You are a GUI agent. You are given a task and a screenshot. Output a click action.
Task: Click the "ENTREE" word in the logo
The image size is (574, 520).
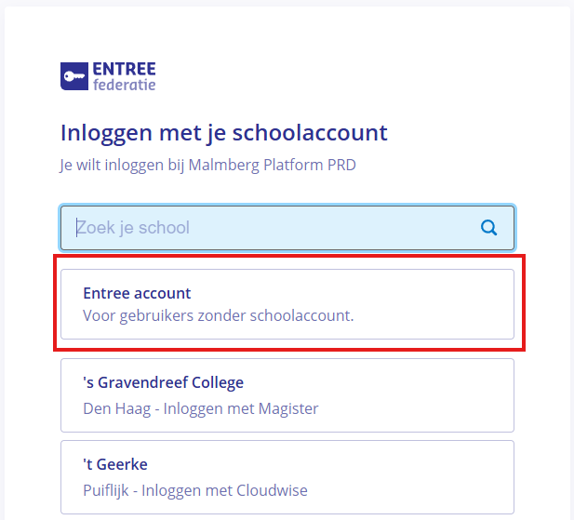[x=124, y=69]
